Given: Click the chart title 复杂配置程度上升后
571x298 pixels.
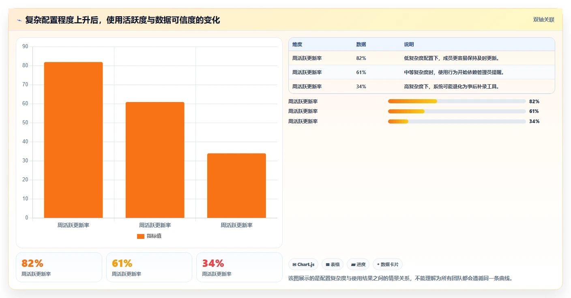Looking at the screenshot, I should coord(122,20).
